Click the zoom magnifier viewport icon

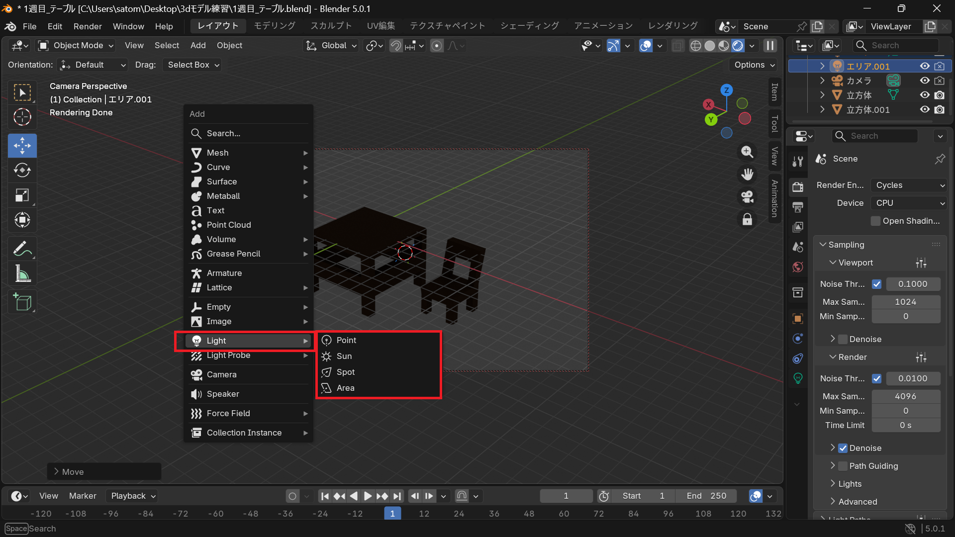tap(747, 152)
